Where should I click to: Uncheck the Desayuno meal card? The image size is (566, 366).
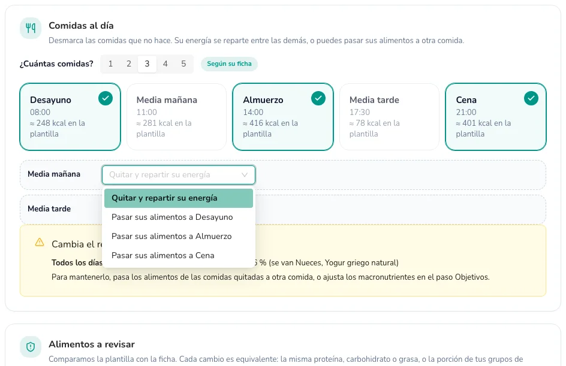(70, 117)
